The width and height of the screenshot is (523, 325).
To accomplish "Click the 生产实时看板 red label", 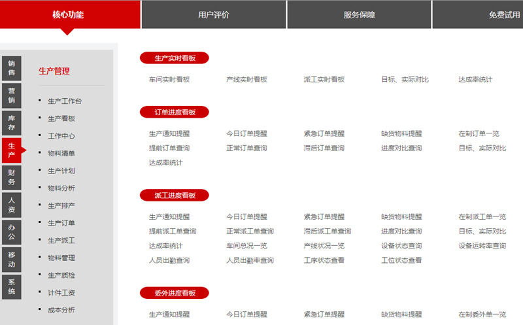I will 174,58.
